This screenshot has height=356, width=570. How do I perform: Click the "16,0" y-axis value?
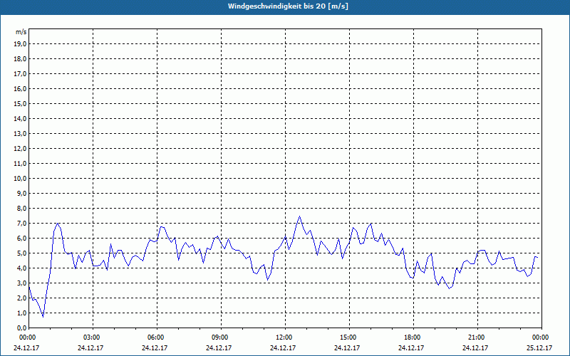pos(21,88)
